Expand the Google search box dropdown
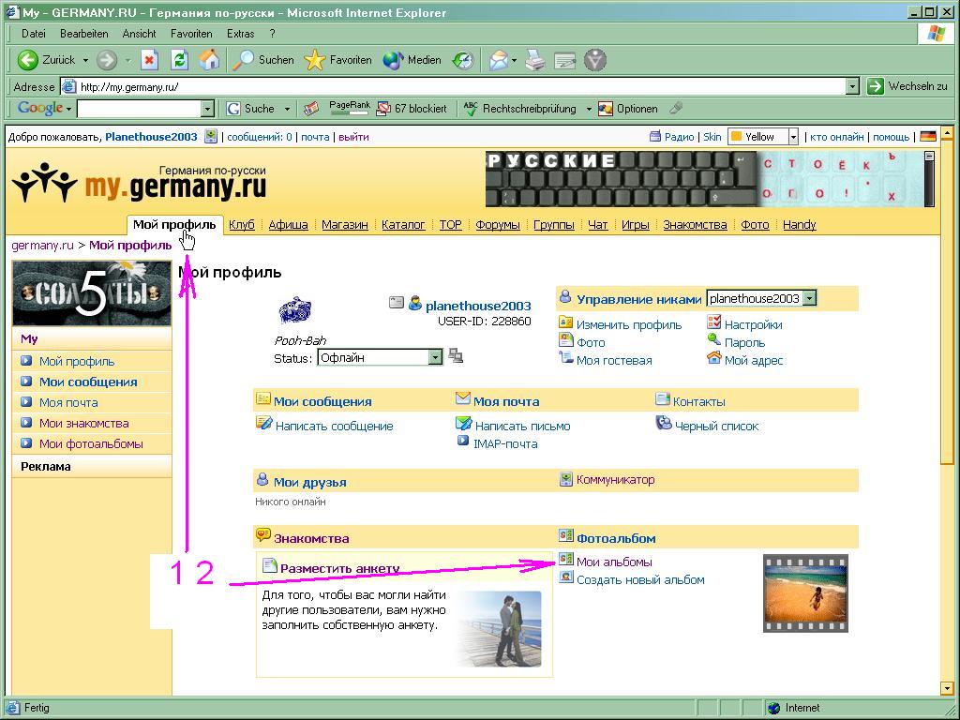The image size is (960, 720). click(x=207, y=109)
